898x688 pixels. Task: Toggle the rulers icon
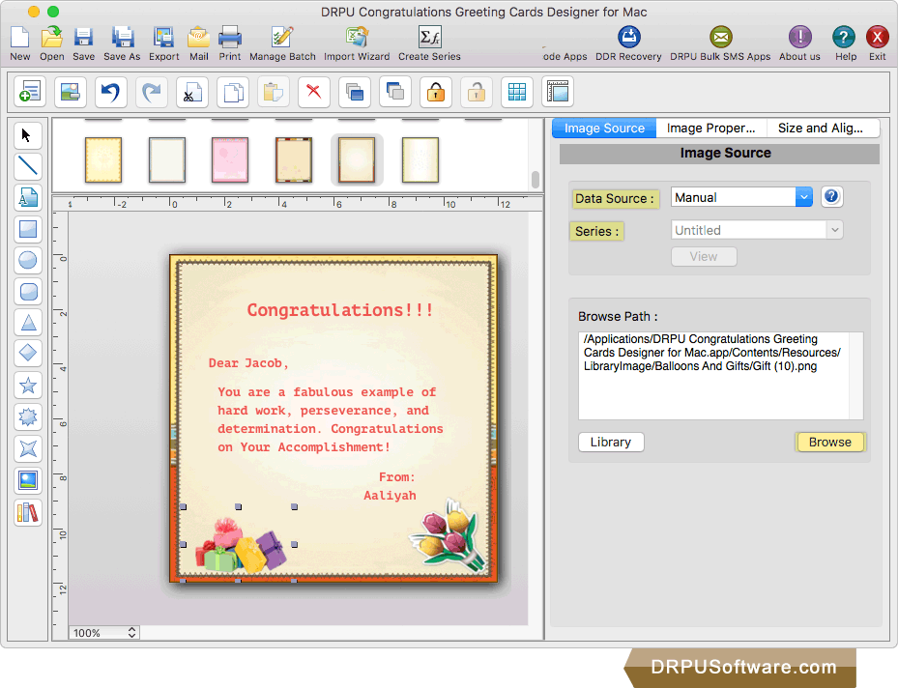point(558,92)
